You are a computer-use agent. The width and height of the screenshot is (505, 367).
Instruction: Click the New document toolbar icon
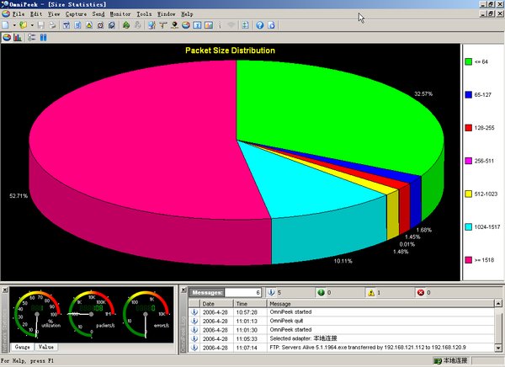6,25
